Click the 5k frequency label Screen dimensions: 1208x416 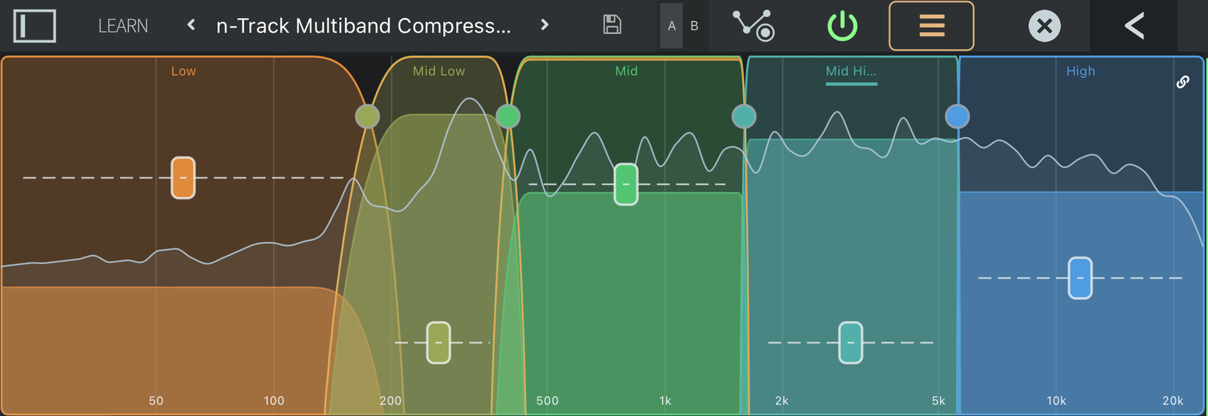point(938,401)
